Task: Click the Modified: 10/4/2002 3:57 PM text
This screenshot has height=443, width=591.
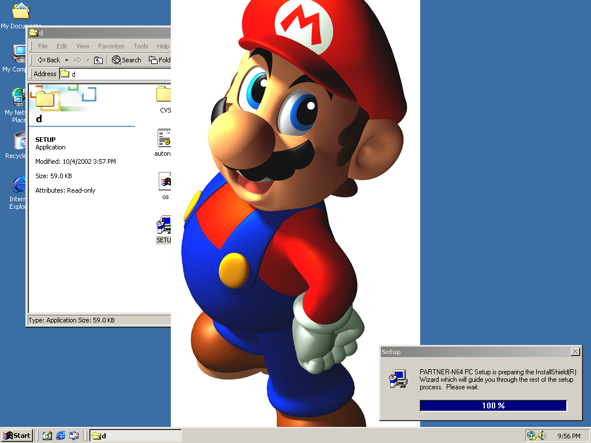Action: click(76, 162)
